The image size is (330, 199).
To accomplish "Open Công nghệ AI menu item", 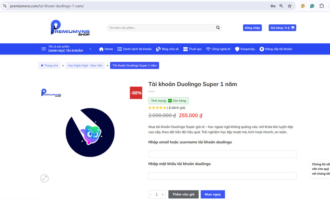I will pyautogui.click(x=218, y=49).
